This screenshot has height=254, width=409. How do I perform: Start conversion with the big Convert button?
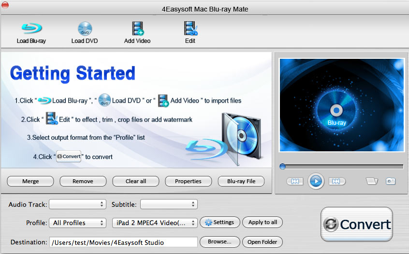(357, 224)
